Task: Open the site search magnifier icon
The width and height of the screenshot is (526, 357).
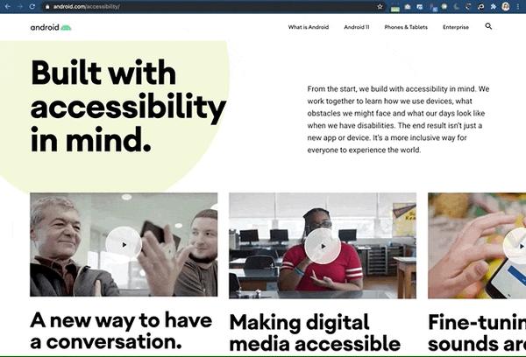Action: (x=488, y=26)
